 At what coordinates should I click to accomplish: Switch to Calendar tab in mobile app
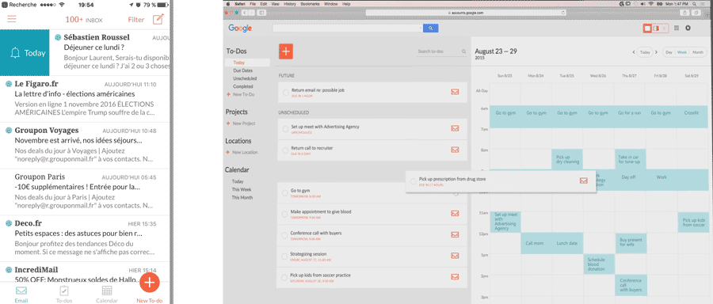tap(107, 294)
